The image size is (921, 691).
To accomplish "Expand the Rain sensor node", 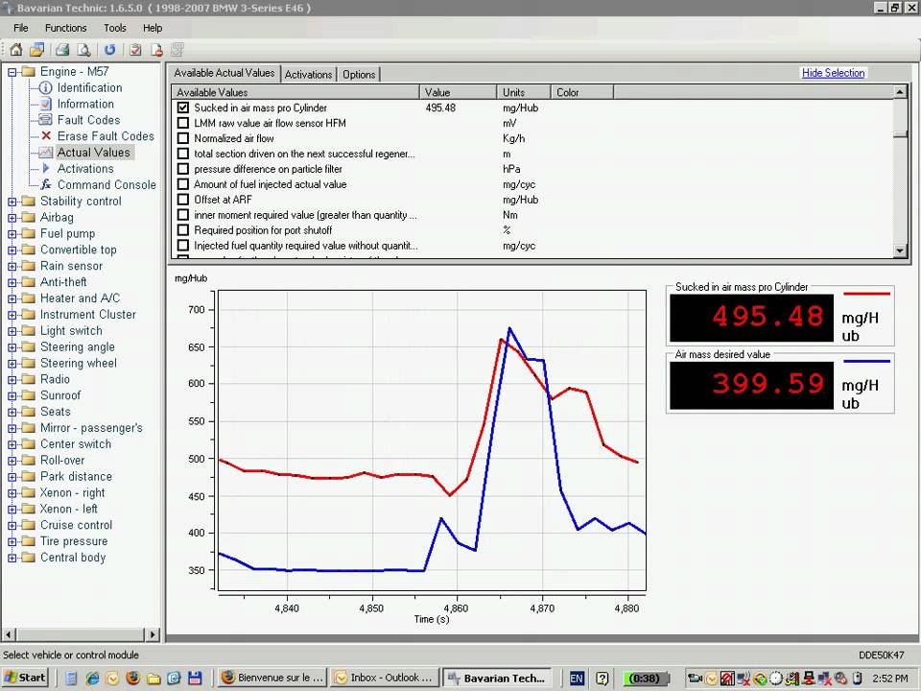I will coord(12,266).
